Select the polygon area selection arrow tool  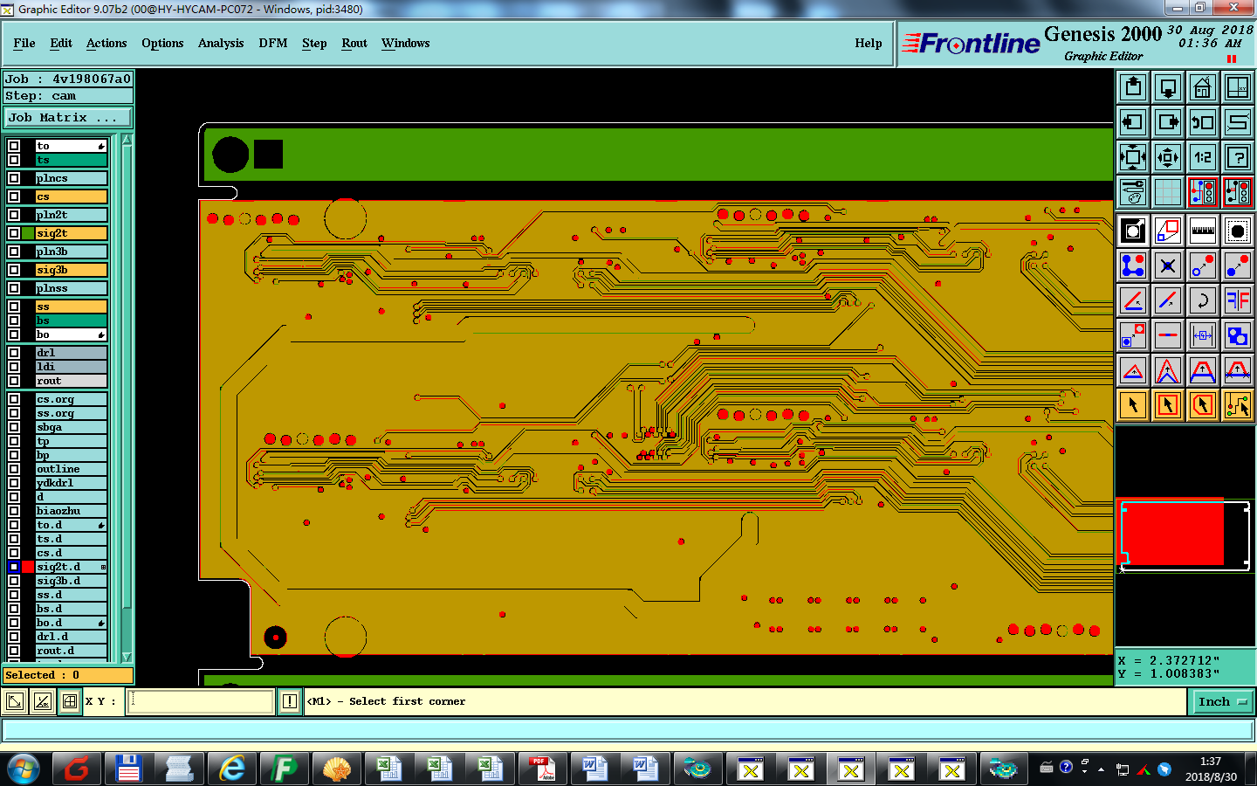tap(1203, 405)
